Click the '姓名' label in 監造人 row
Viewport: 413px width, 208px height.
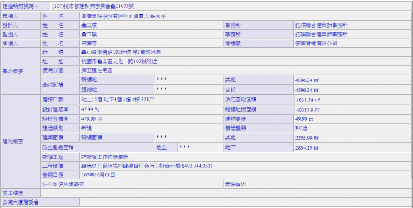(x=53, y=34)
